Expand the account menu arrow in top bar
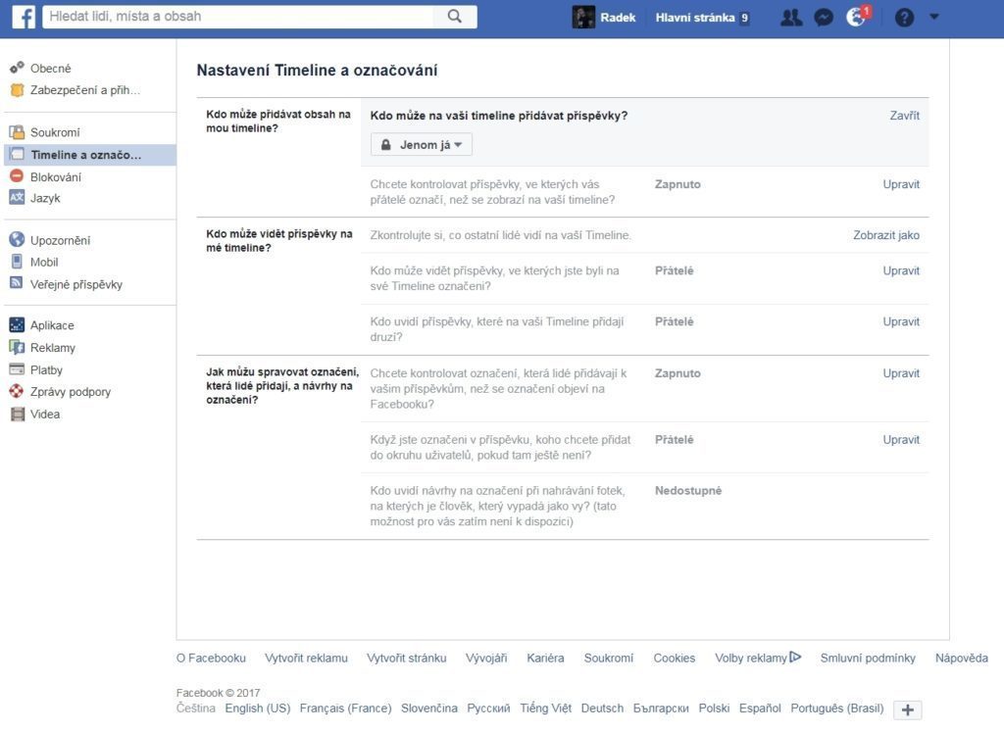This screenshot has height=733, width=1004. (x=933, y=17)
